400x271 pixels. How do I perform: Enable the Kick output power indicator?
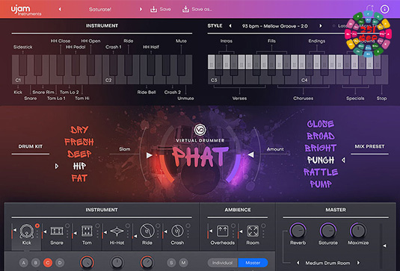[x=37, y=225]
